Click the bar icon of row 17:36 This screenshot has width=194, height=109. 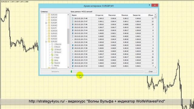[73, 54]
